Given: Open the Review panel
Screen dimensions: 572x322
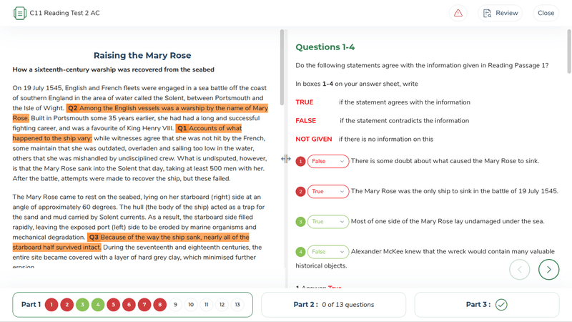Looking at the screenshot, I should click(500, 13).
